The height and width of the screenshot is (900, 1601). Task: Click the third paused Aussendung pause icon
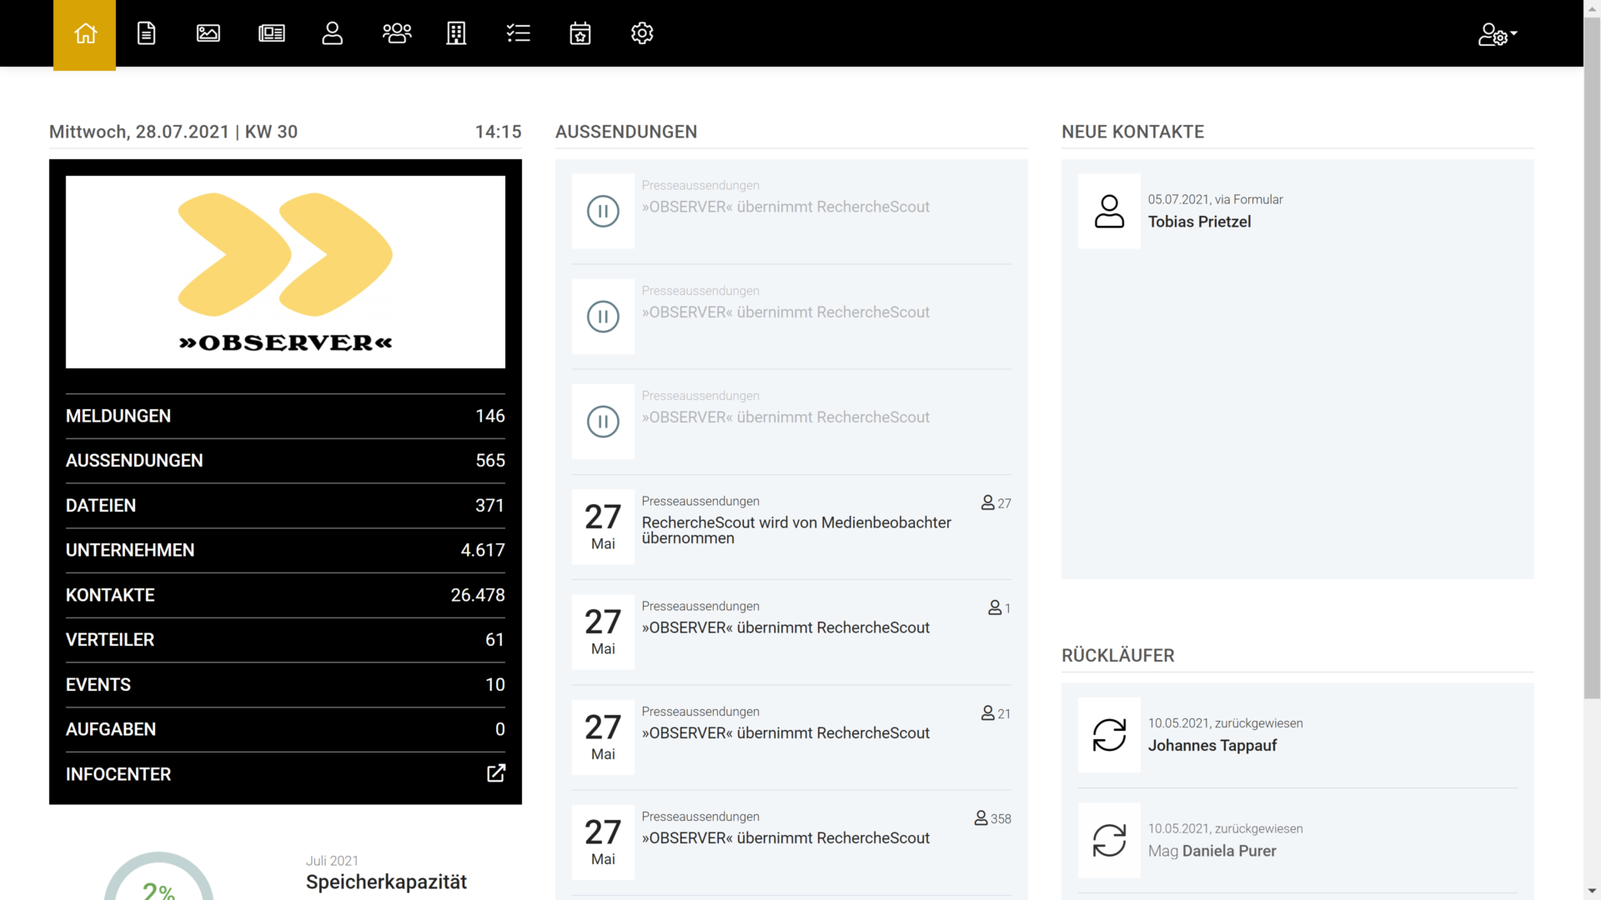[x=603, y=422]
